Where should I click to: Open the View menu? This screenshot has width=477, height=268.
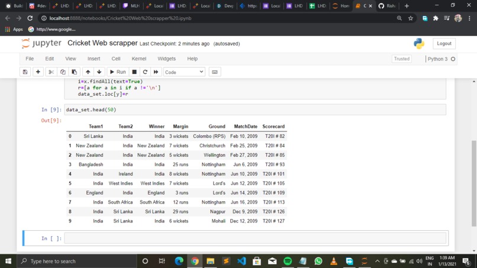click(70, 59)
